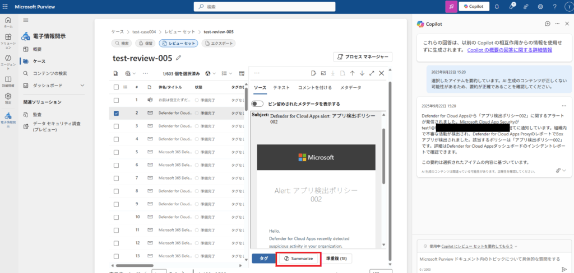Open the Copilot overview details link
Image resolution: width=574 pixels, height=273 pixels.
click(x=510, y=50)
